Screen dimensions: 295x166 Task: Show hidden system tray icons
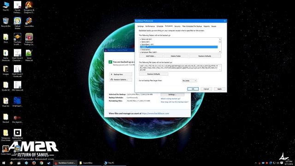[x=256, y=163]
